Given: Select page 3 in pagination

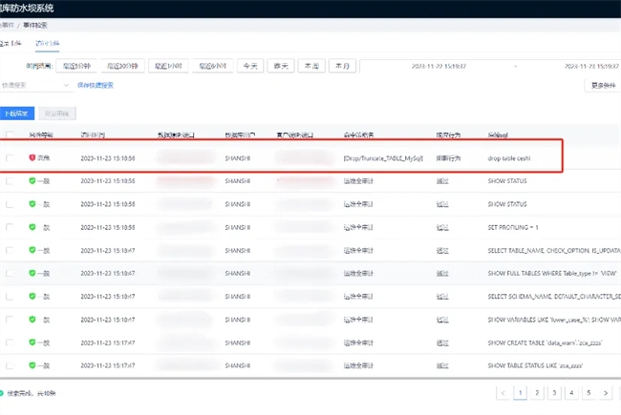Looking at the screenshot, I should pyautogui.click(x=554, y=393).
